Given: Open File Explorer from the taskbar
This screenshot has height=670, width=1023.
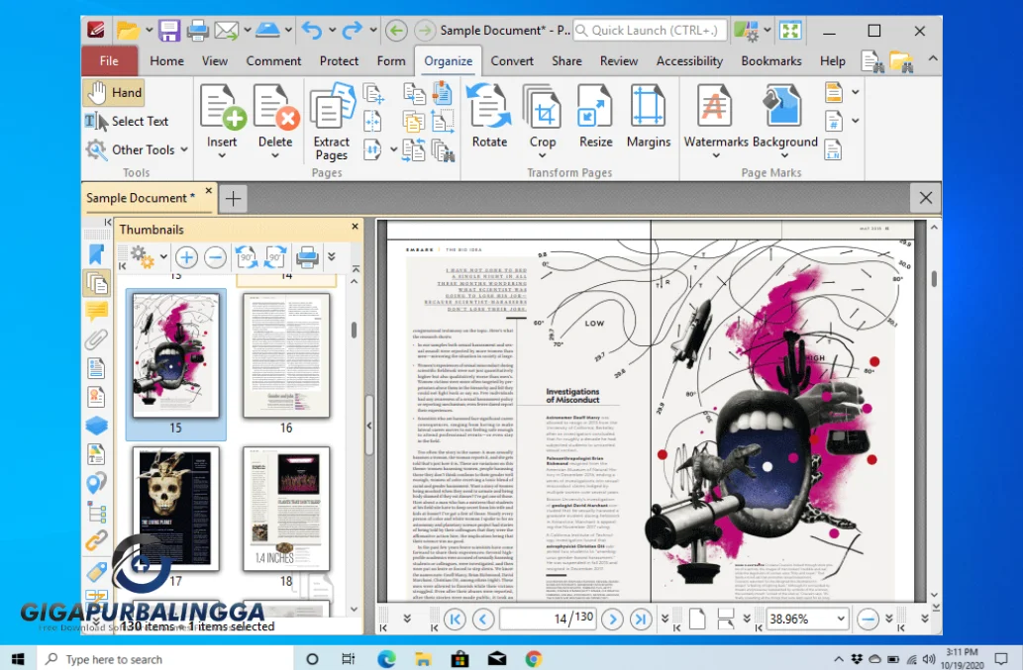Looking at the screenshot, I should 423,659.
